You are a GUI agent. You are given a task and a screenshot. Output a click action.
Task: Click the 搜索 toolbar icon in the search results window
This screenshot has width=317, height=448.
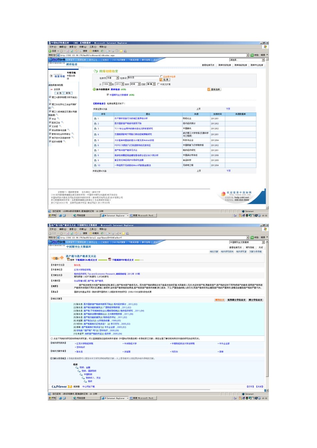tap(81, 51)
